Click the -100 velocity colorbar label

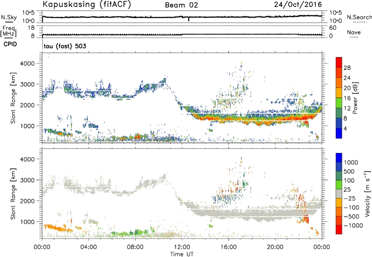point(352,207)
